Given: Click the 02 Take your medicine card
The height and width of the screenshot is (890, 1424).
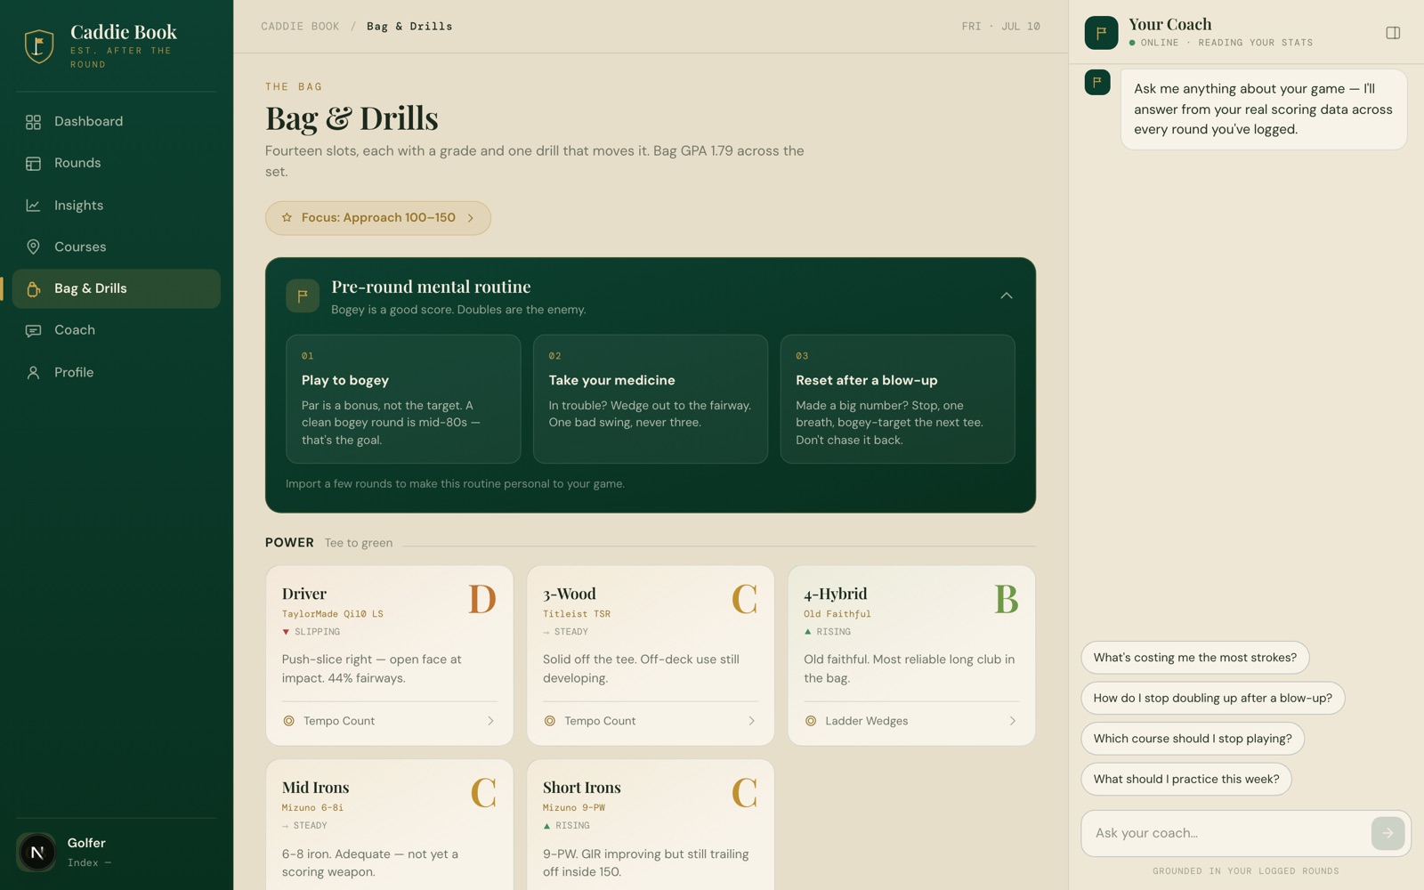Looking at the screenshot, I should coord(650,399).
